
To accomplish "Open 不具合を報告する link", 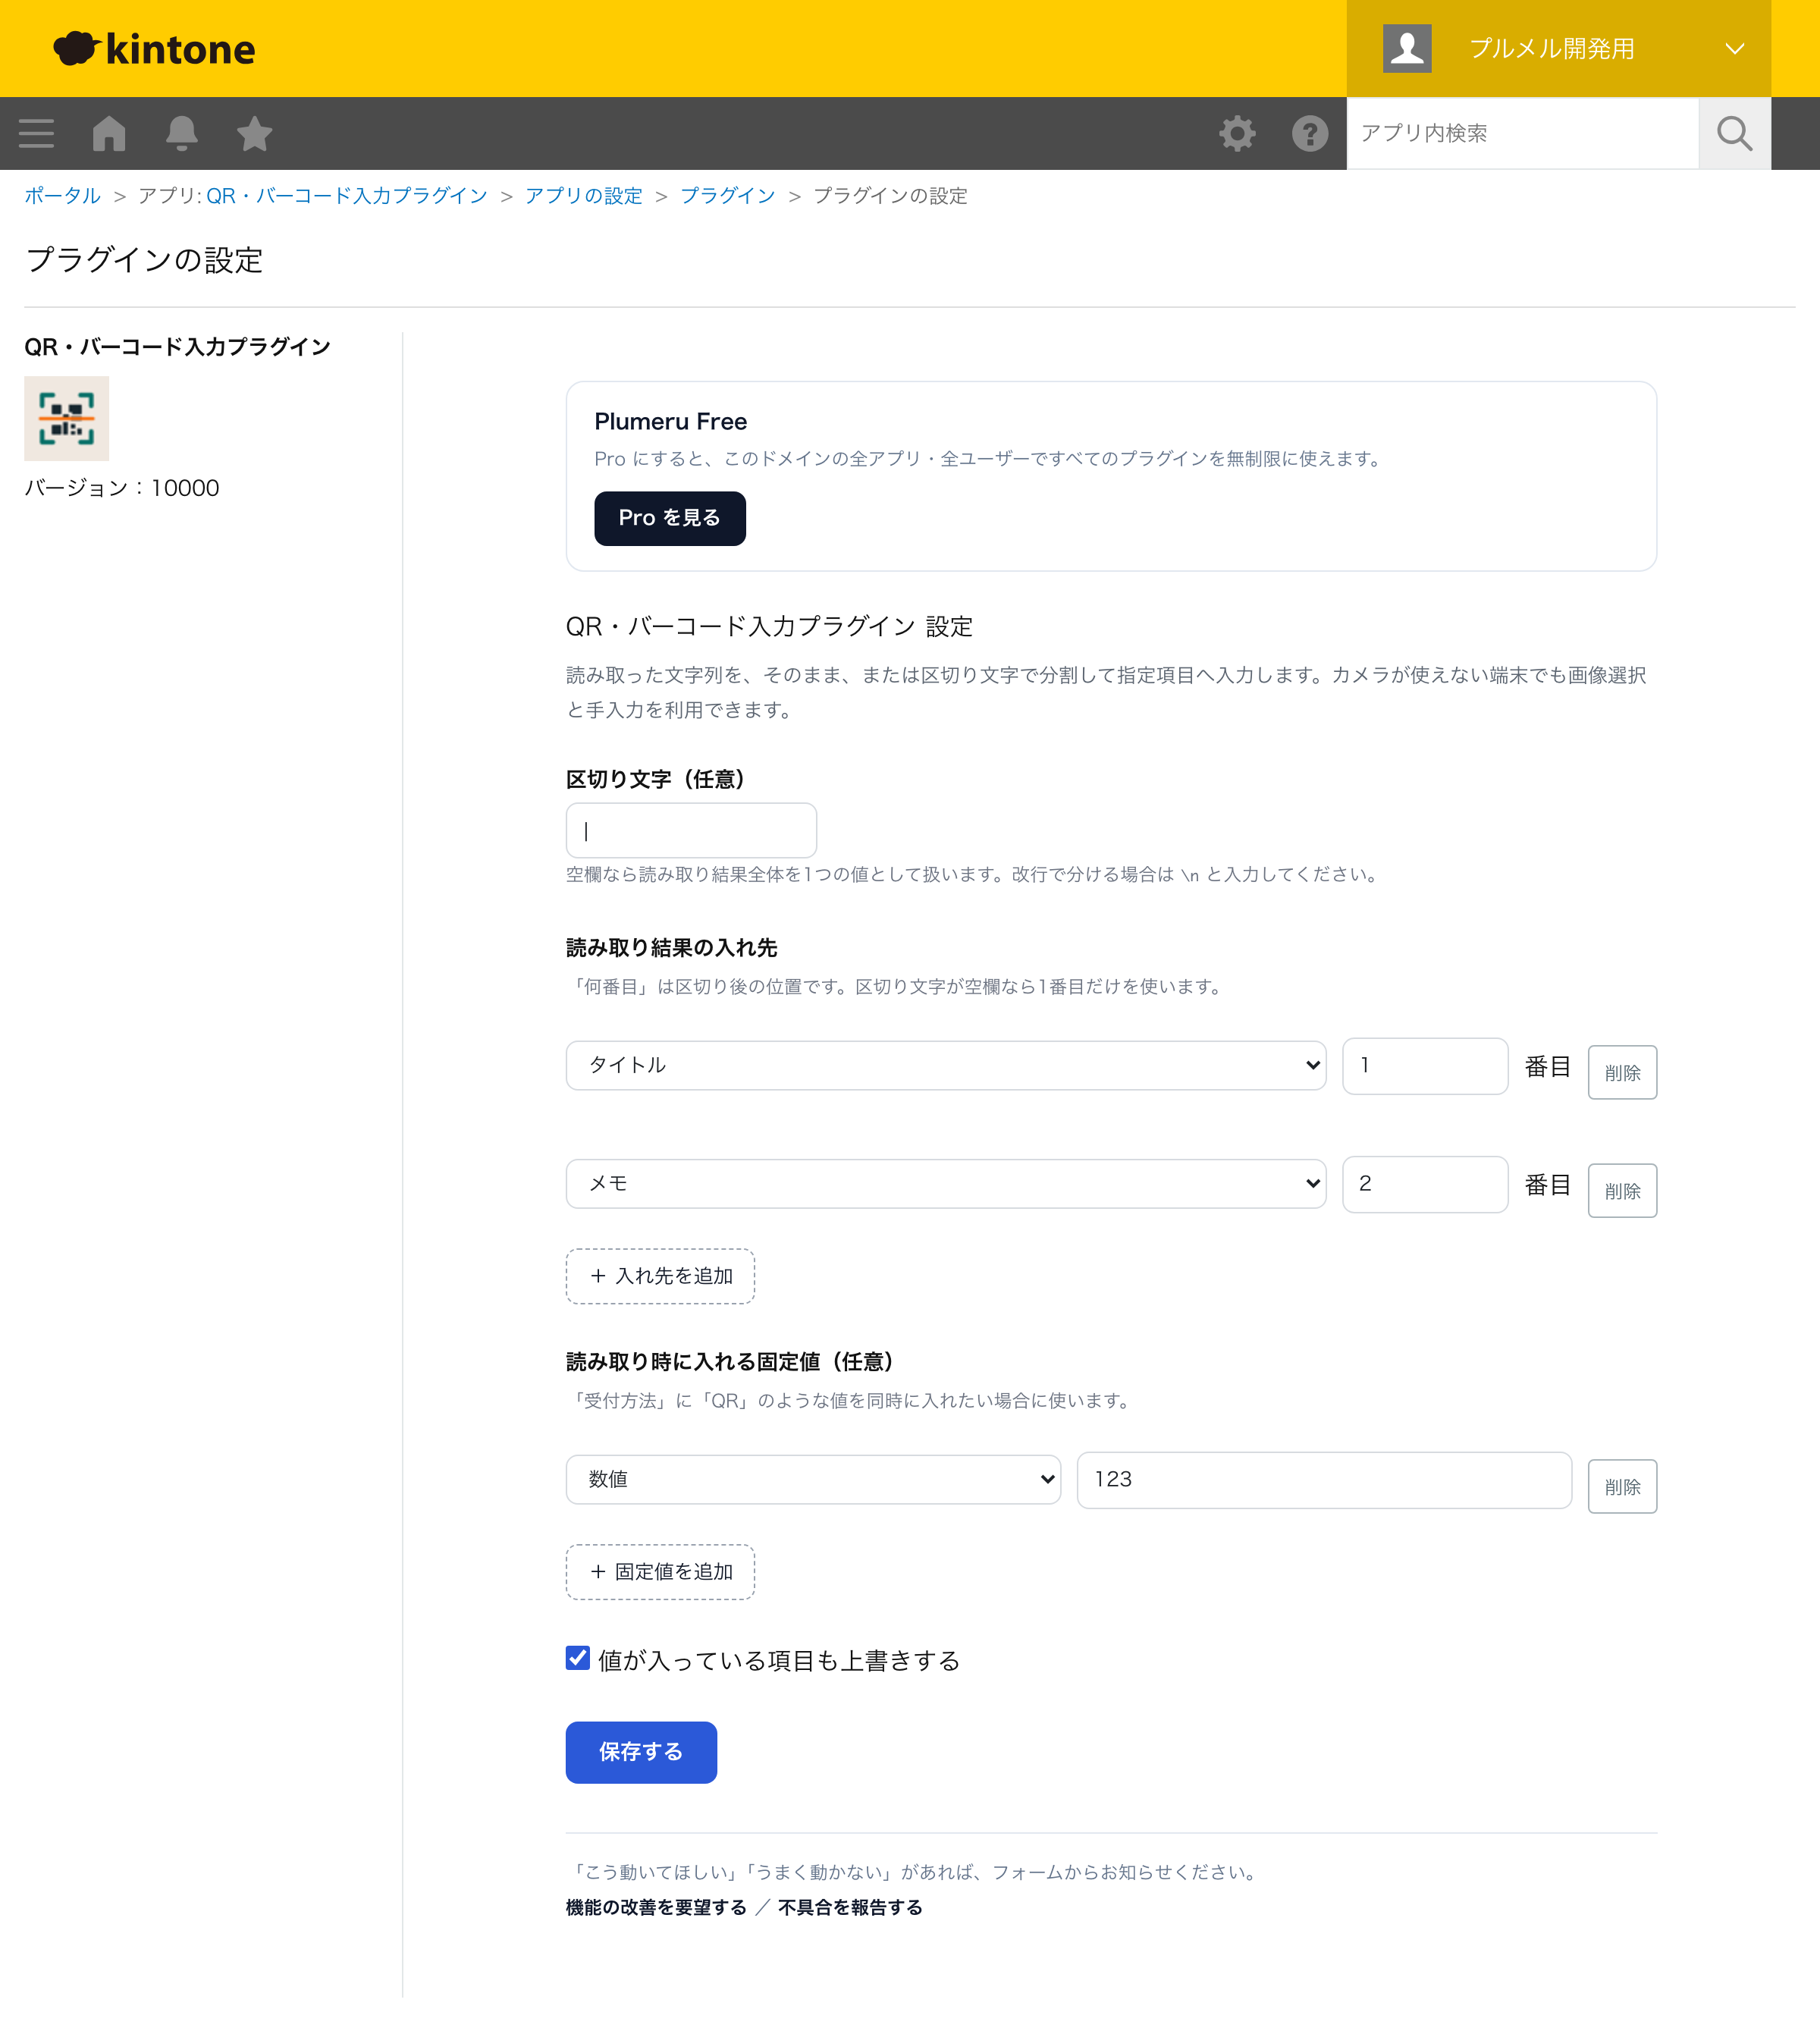I will [x=850, y=1907].
